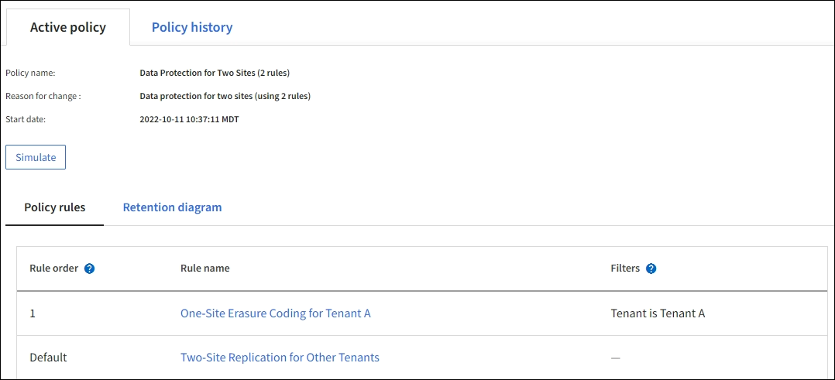Viewport: 835px width, 380px height.
Task: Click the 'Policy name:' label
Action: [x=30, y=73]
